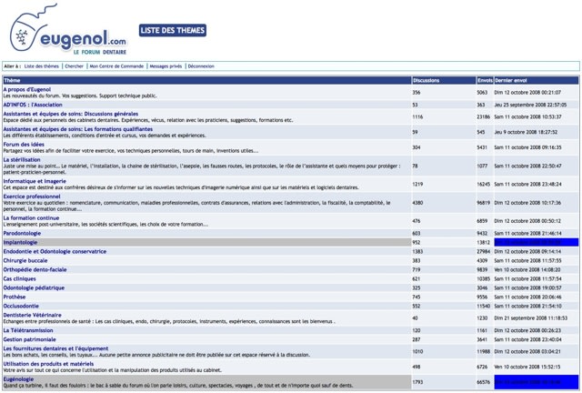The height and width of the screenshot is (393, 582).
Task: Open the Forum des idées theme
Action: tap(24, 144)
